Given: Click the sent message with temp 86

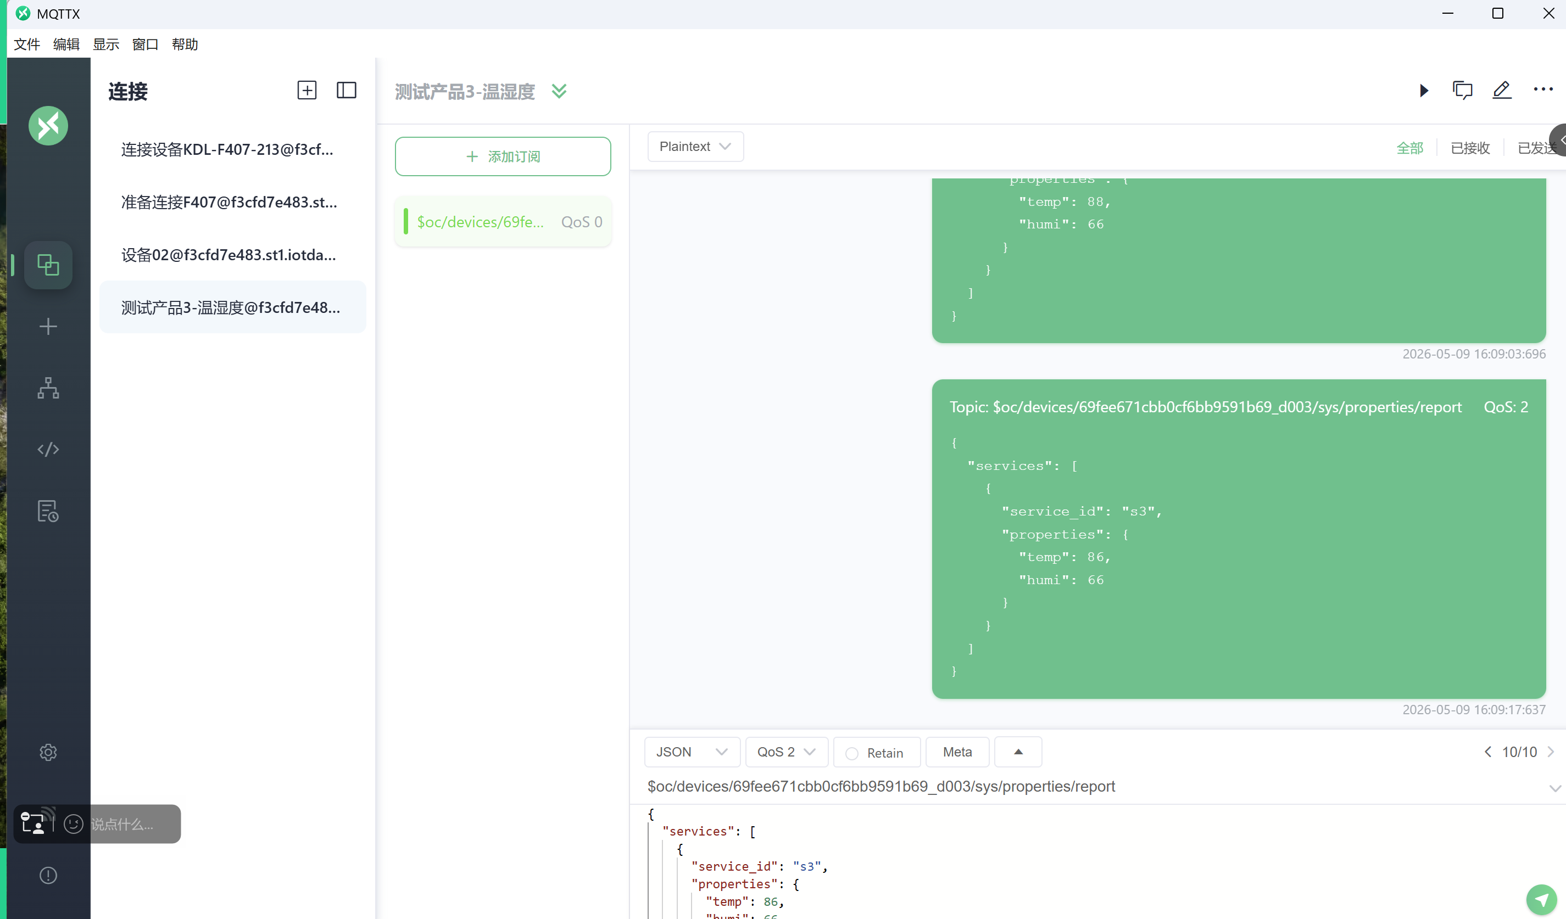Looking at the screenshot, I should coord(1239,539).
